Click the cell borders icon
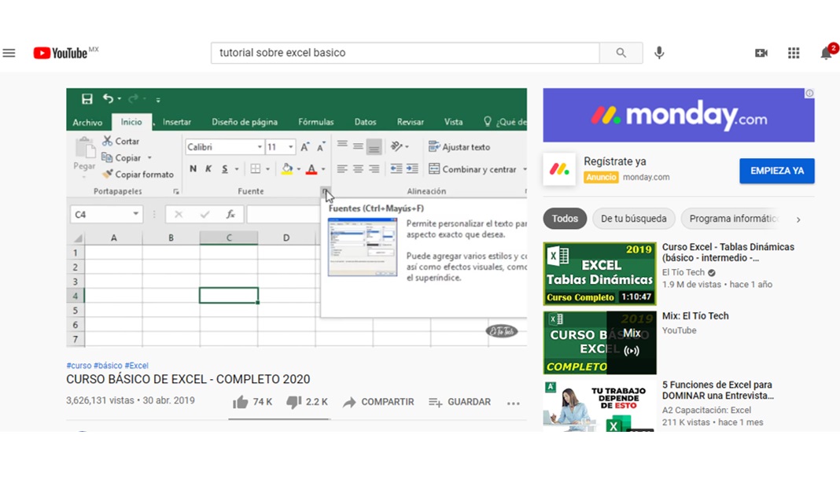The image size is (840, 490). 256,168
